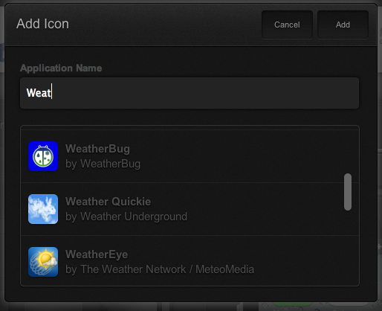Confirm with the Add button

(x=343, y=25)
